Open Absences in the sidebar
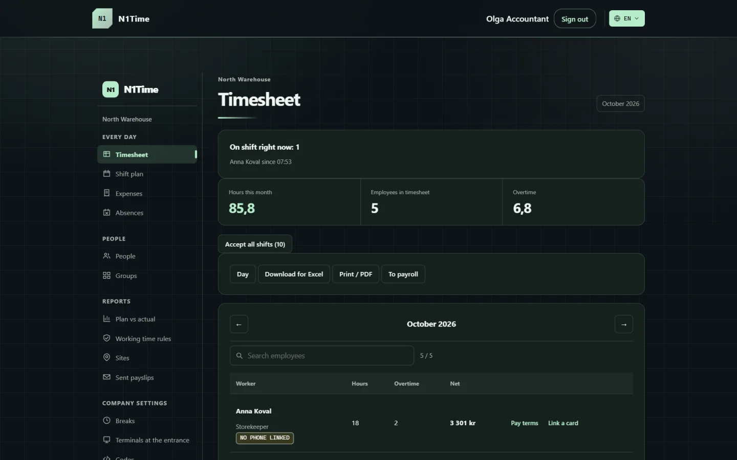The width and height of the screenshot is (737, 460). click(x=147, y=213)
